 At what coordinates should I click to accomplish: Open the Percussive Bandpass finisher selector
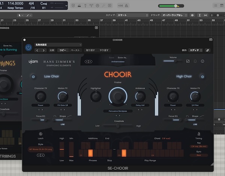tap(118, 111)
